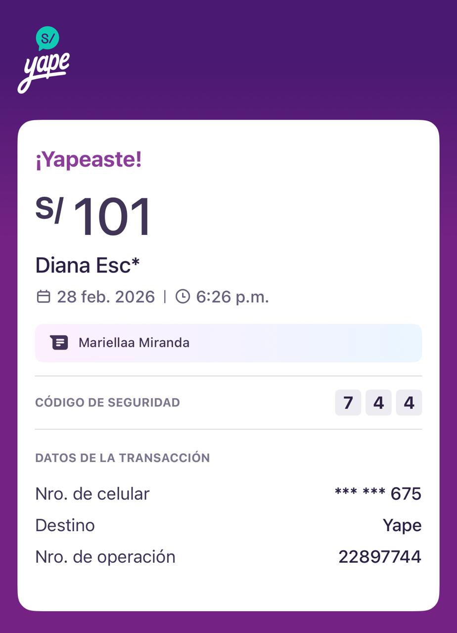Tap the middle security code digit box
The width and height of the screenshot is (457, 633).
[x=378, y=403]
